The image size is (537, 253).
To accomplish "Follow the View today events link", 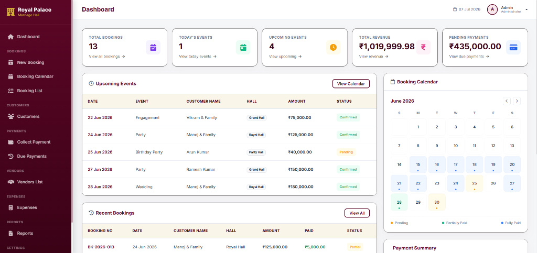I will coord(198,57).
